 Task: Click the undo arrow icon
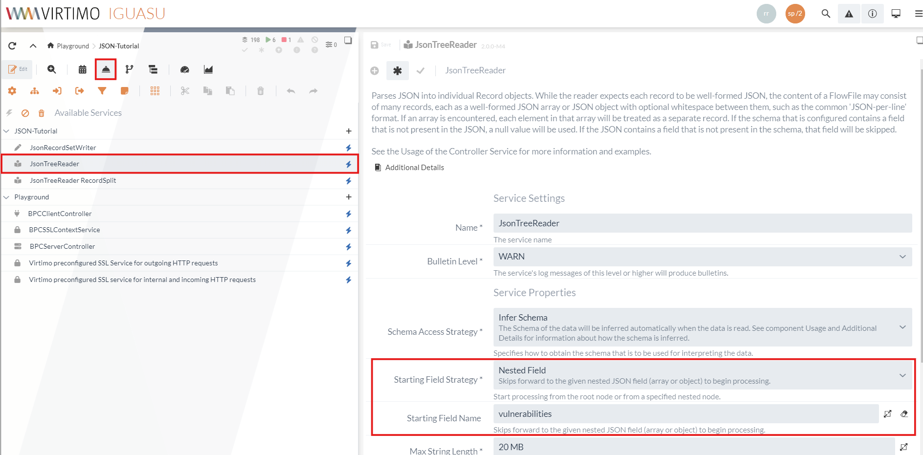(291, 91)
